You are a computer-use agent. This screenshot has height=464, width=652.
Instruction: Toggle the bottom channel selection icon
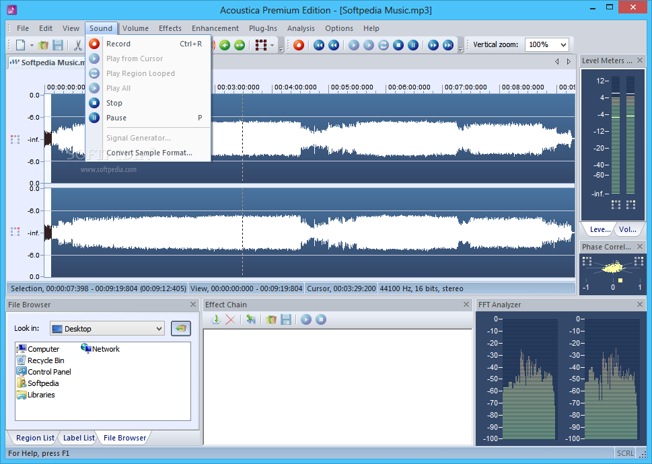(x=15, y=232)
